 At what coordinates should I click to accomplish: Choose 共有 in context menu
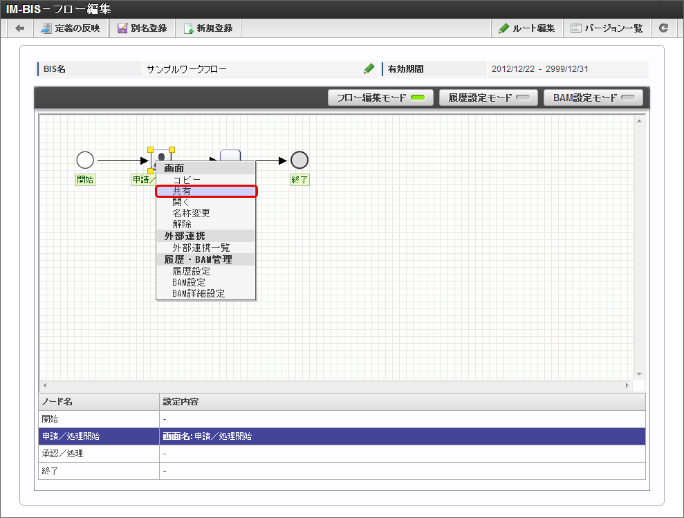tap(205, 191)
